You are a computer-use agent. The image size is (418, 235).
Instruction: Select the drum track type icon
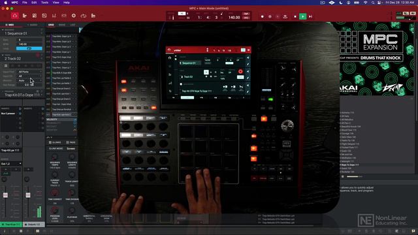click(6, 65)
